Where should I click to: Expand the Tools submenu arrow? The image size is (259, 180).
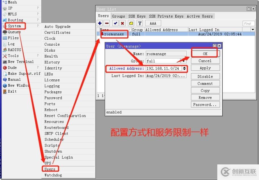pyautogui.click(x=38, y=56)
